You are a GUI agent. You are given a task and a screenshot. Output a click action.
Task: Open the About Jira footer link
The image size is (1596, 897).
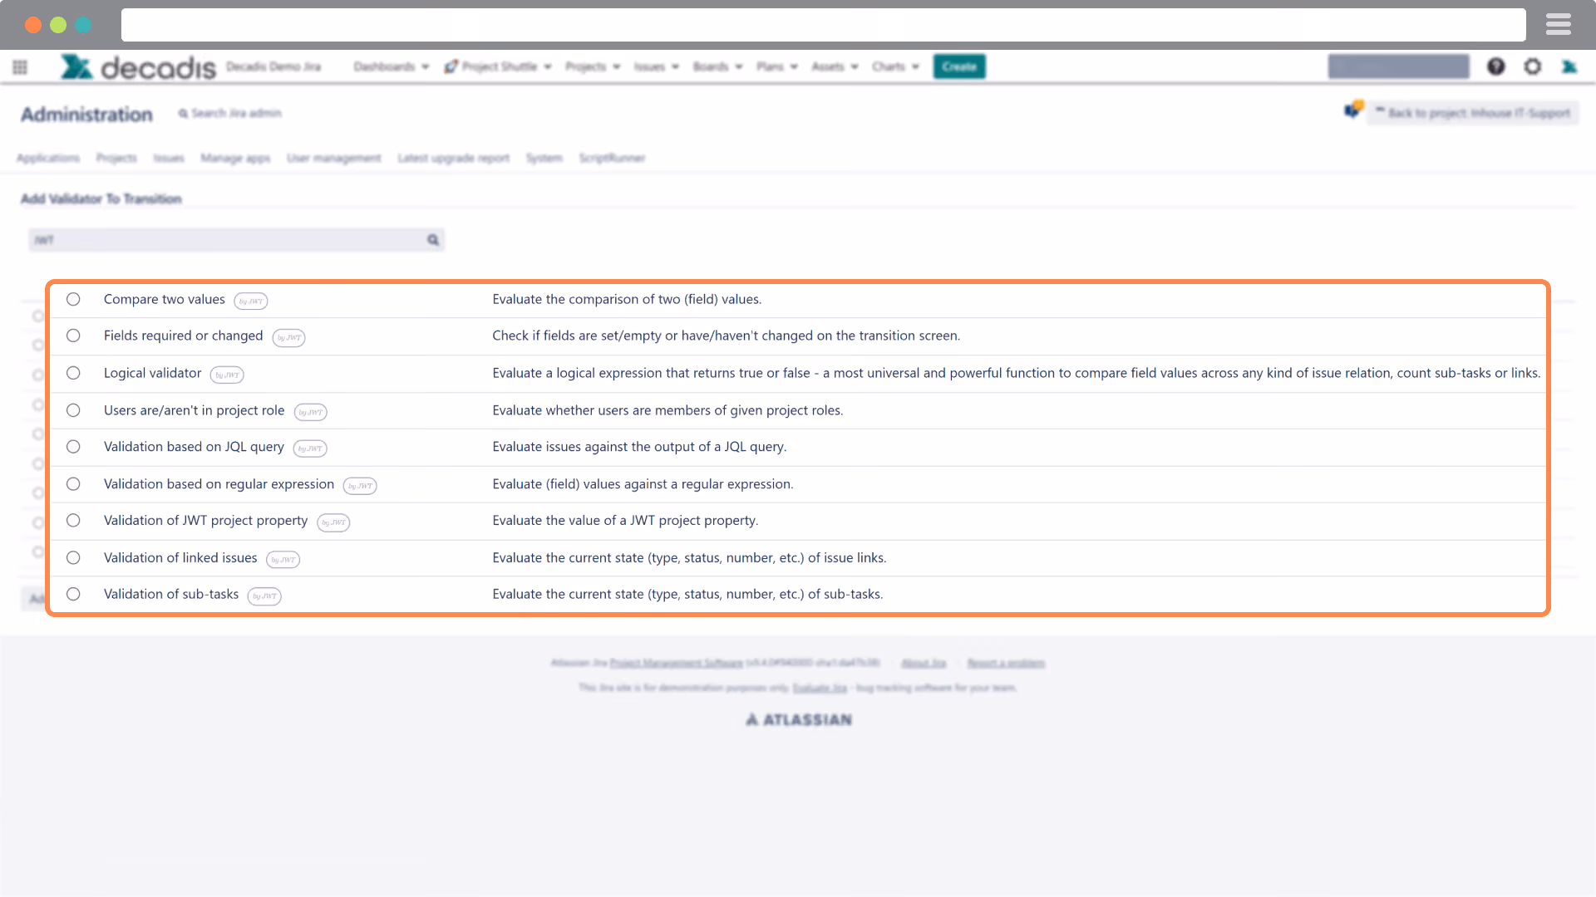(924, 663)
